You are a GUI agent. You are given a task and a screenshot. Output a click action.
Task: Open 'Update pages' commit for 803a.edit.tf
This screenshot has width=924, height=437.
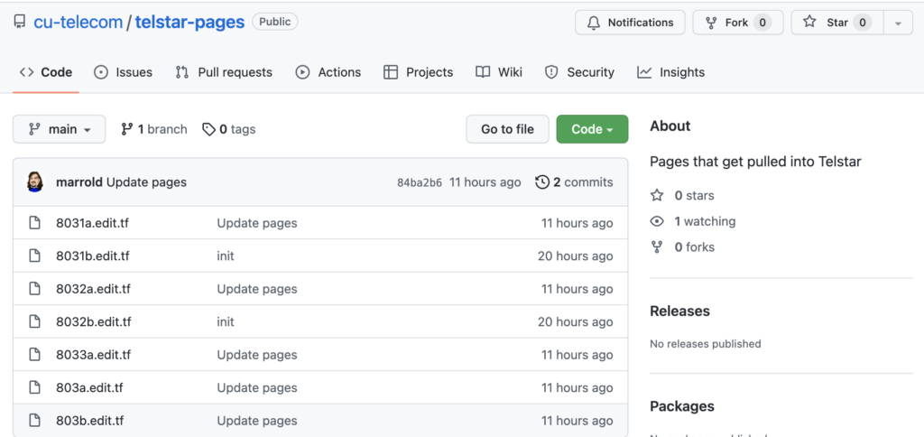point(257,388)
